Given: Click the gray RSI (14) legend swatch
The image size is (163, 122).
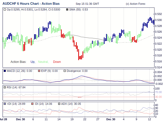Looking at the screenshot, I should (5, 87).
